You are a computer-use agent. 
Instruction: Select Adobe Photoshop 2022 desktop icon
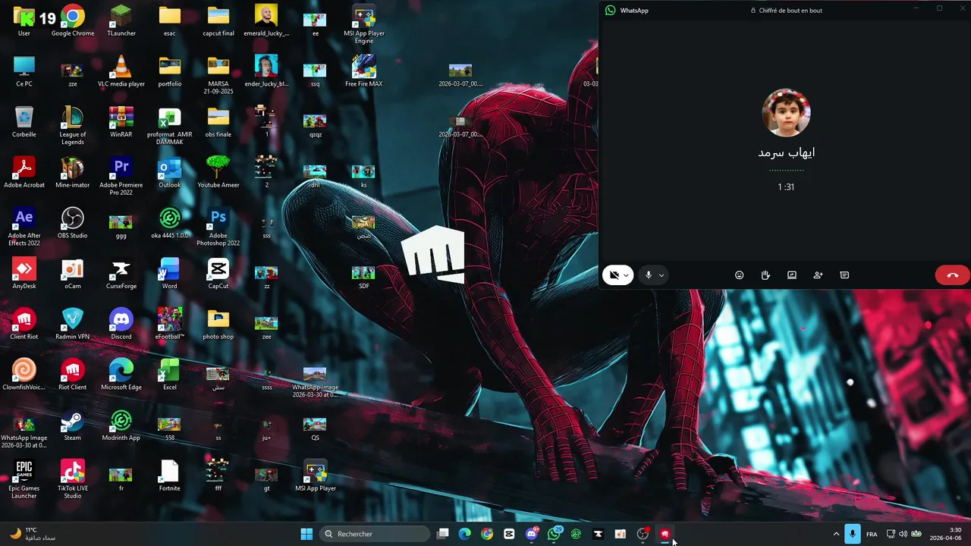[218, 227]
